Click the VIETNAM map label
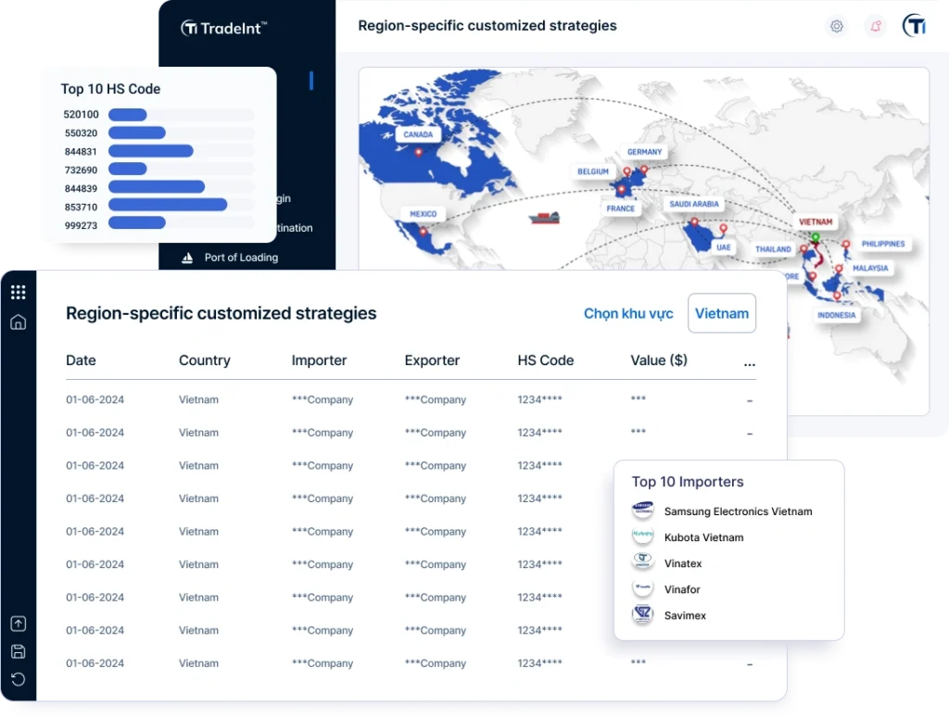The width and height of the screenshot is (949, 719). 816,221
